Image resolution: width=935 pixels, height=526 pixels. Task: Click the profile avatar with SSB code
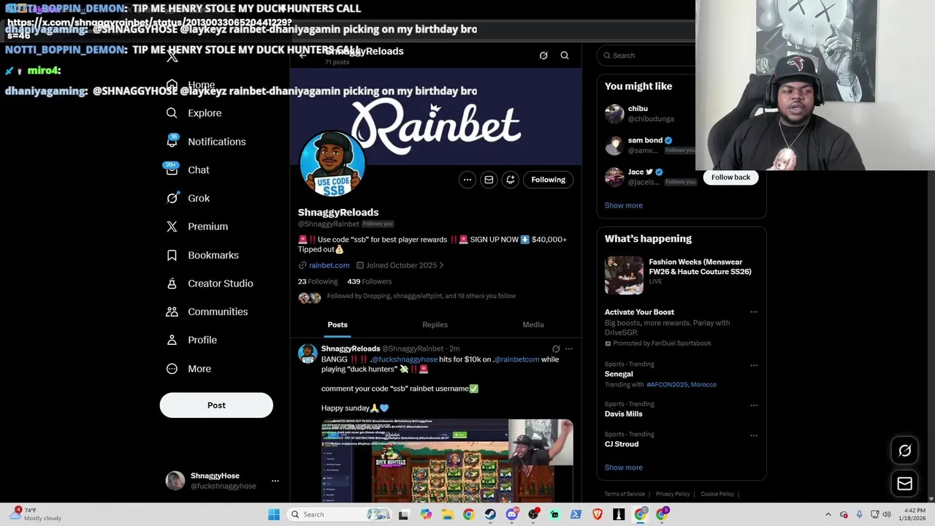[332, 164]
